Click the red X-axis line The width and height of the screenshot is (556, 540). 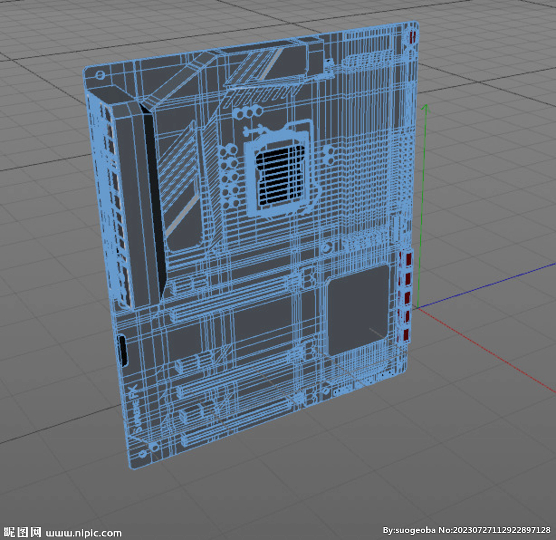pyautogui.click(x=486, y=350)
